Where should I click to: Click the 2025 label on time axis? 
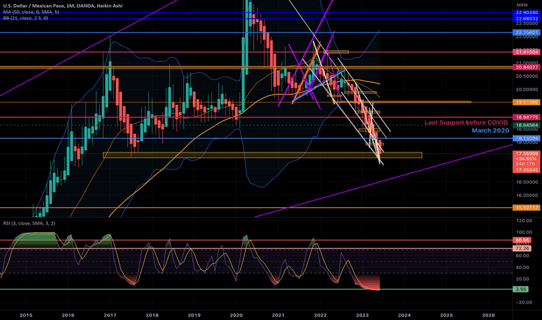pyautogui.click(x=447, y=315)
